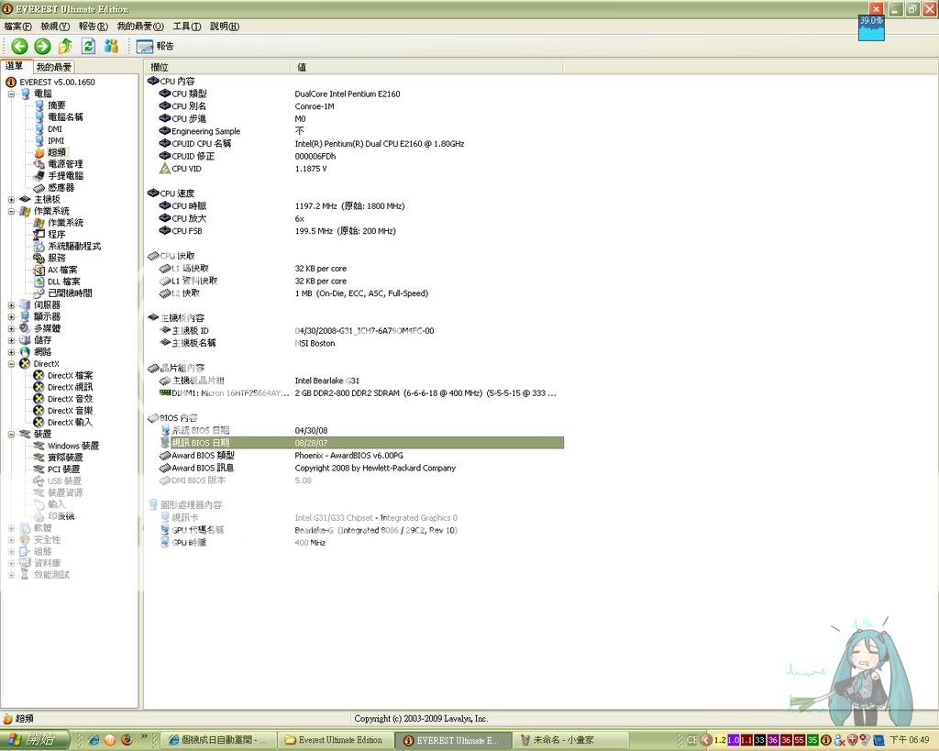Select 電源管理 in the sidebar tree

coord(64,164)
